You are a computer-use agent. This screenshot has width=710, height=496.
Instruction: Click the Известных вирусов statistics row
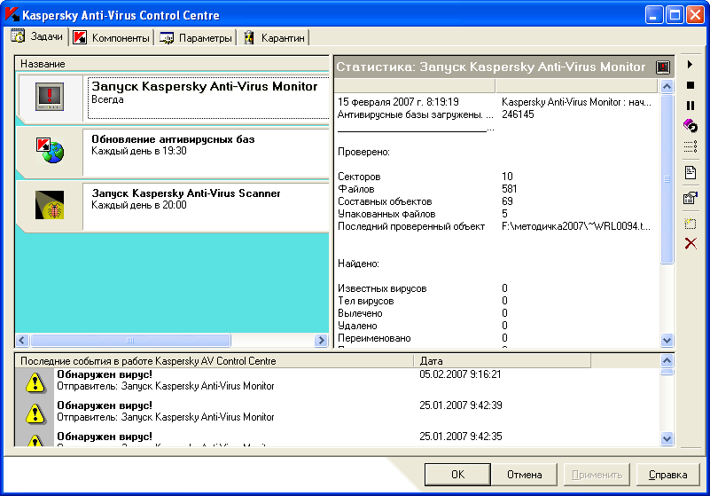496,288
